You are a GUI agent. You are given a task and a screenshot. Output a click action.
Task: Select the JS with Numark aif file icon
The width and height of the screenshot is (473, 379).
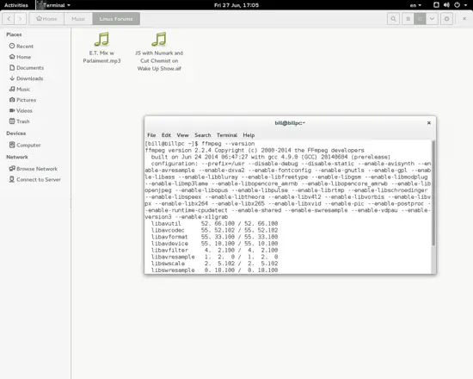point(159,40)
